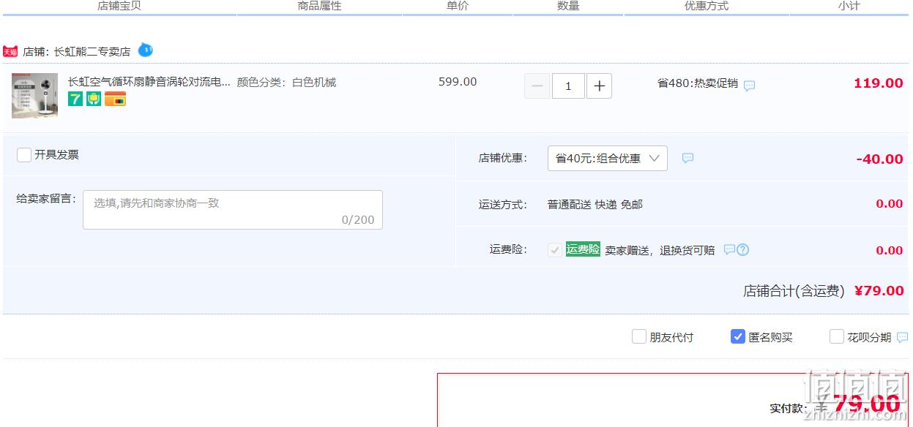This screenshot has width=913, height=427.
Task: Click the 店铺宝贝 column header
Action: [x=119, y=6]
